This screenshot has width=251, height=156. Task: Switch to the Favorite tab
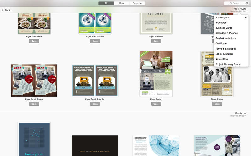coord(137,3)
